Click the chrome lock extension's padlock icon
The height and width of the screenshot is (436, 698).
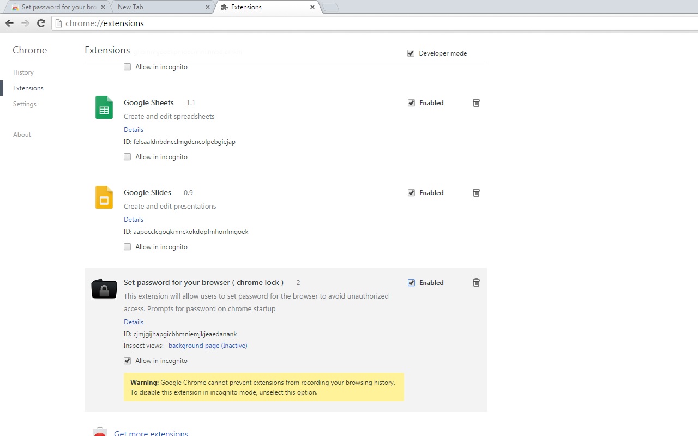tap(104, 289)
